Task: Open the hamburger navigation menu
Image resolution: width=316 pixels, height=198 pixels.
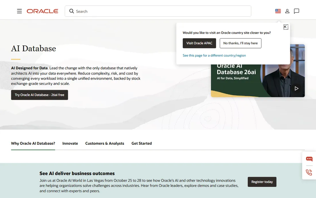Action: pos(19,11)
